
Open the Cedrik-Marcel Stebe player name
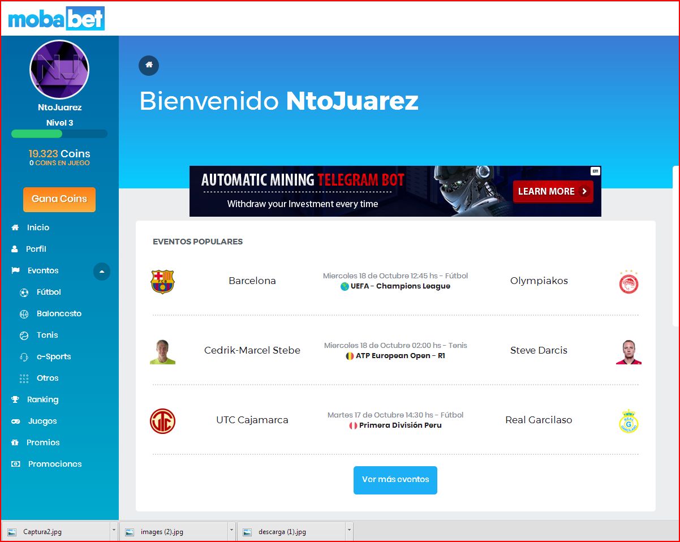[x=252, y=350]
